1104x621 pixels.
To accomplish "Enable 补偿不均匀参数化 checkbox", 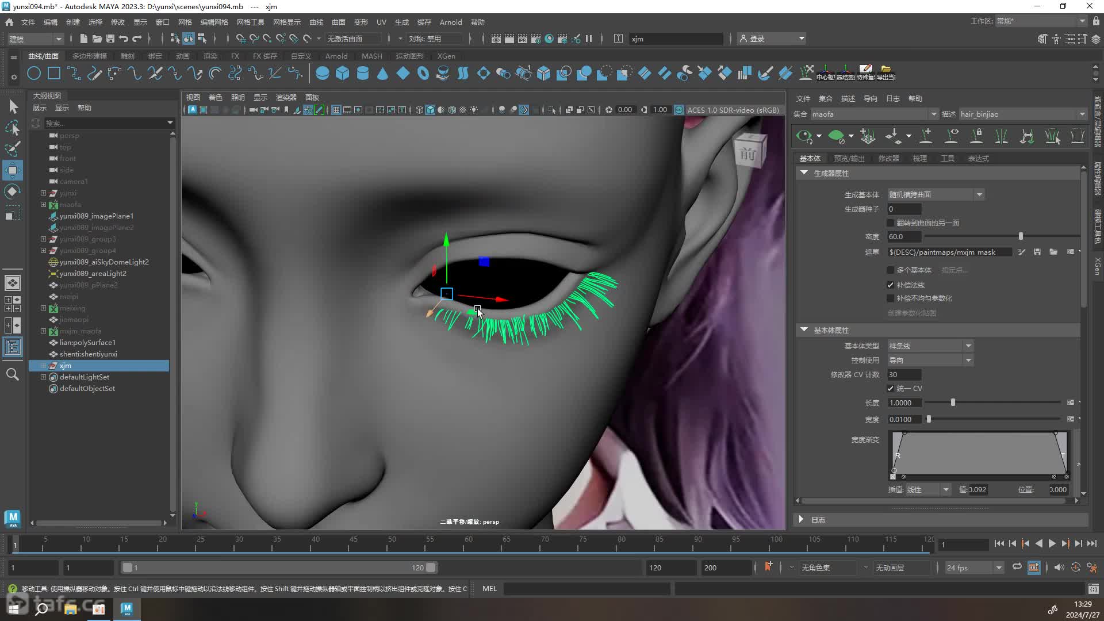I will 891,298.
